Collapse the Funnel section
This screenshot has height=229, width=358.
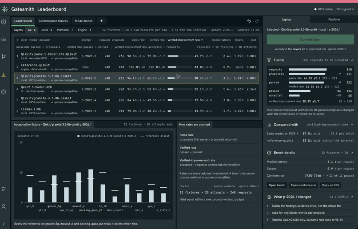[x=352, y=60]
